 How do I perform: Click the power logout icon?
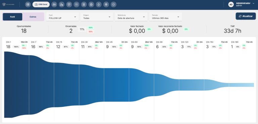click(114, 4)
